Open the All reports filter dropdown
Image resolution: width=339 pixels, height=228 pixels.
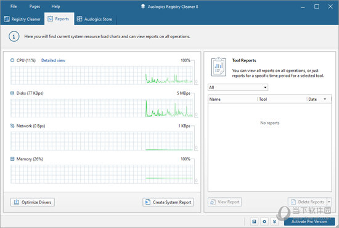238,87
